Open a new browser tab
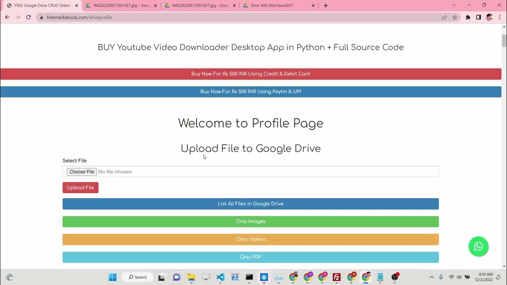Image resolution: width=507 pixels, height=285 pixels. pyautogui.click(x=326, y=6)
